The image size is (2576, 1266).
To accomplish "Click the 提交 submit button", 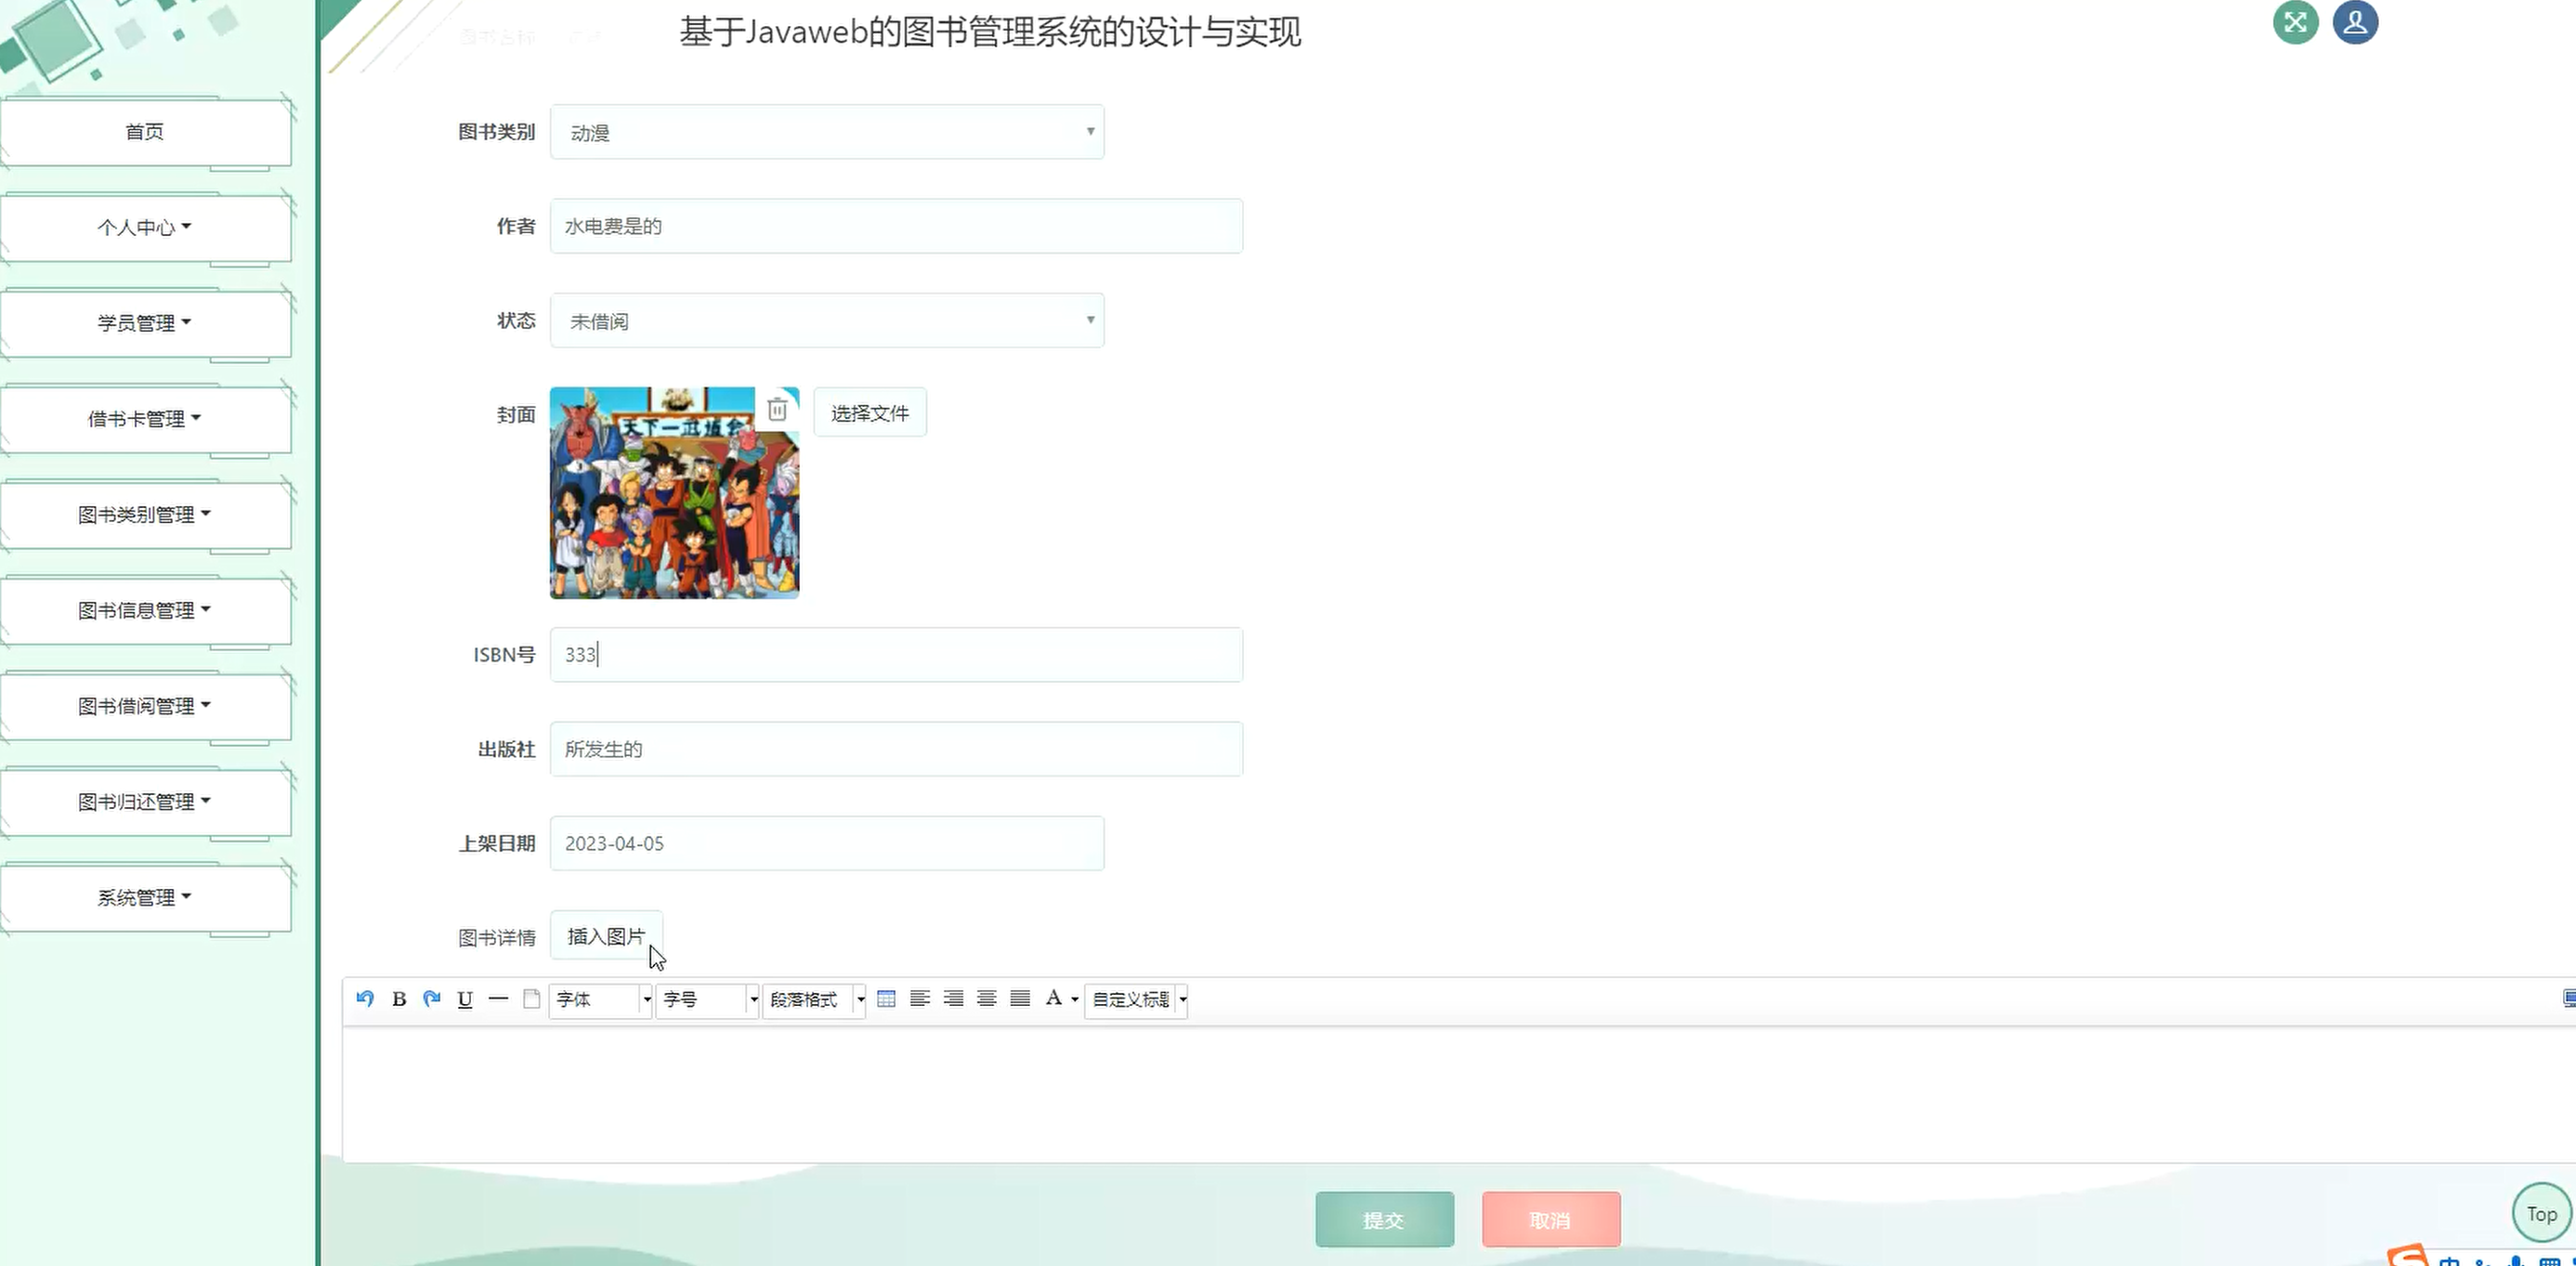I will point(1384,1220).
